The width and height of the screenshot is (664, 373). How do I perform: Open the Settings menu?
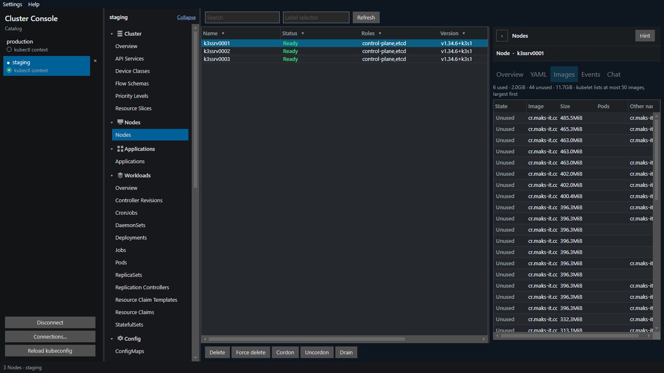[x=12, y=4]
